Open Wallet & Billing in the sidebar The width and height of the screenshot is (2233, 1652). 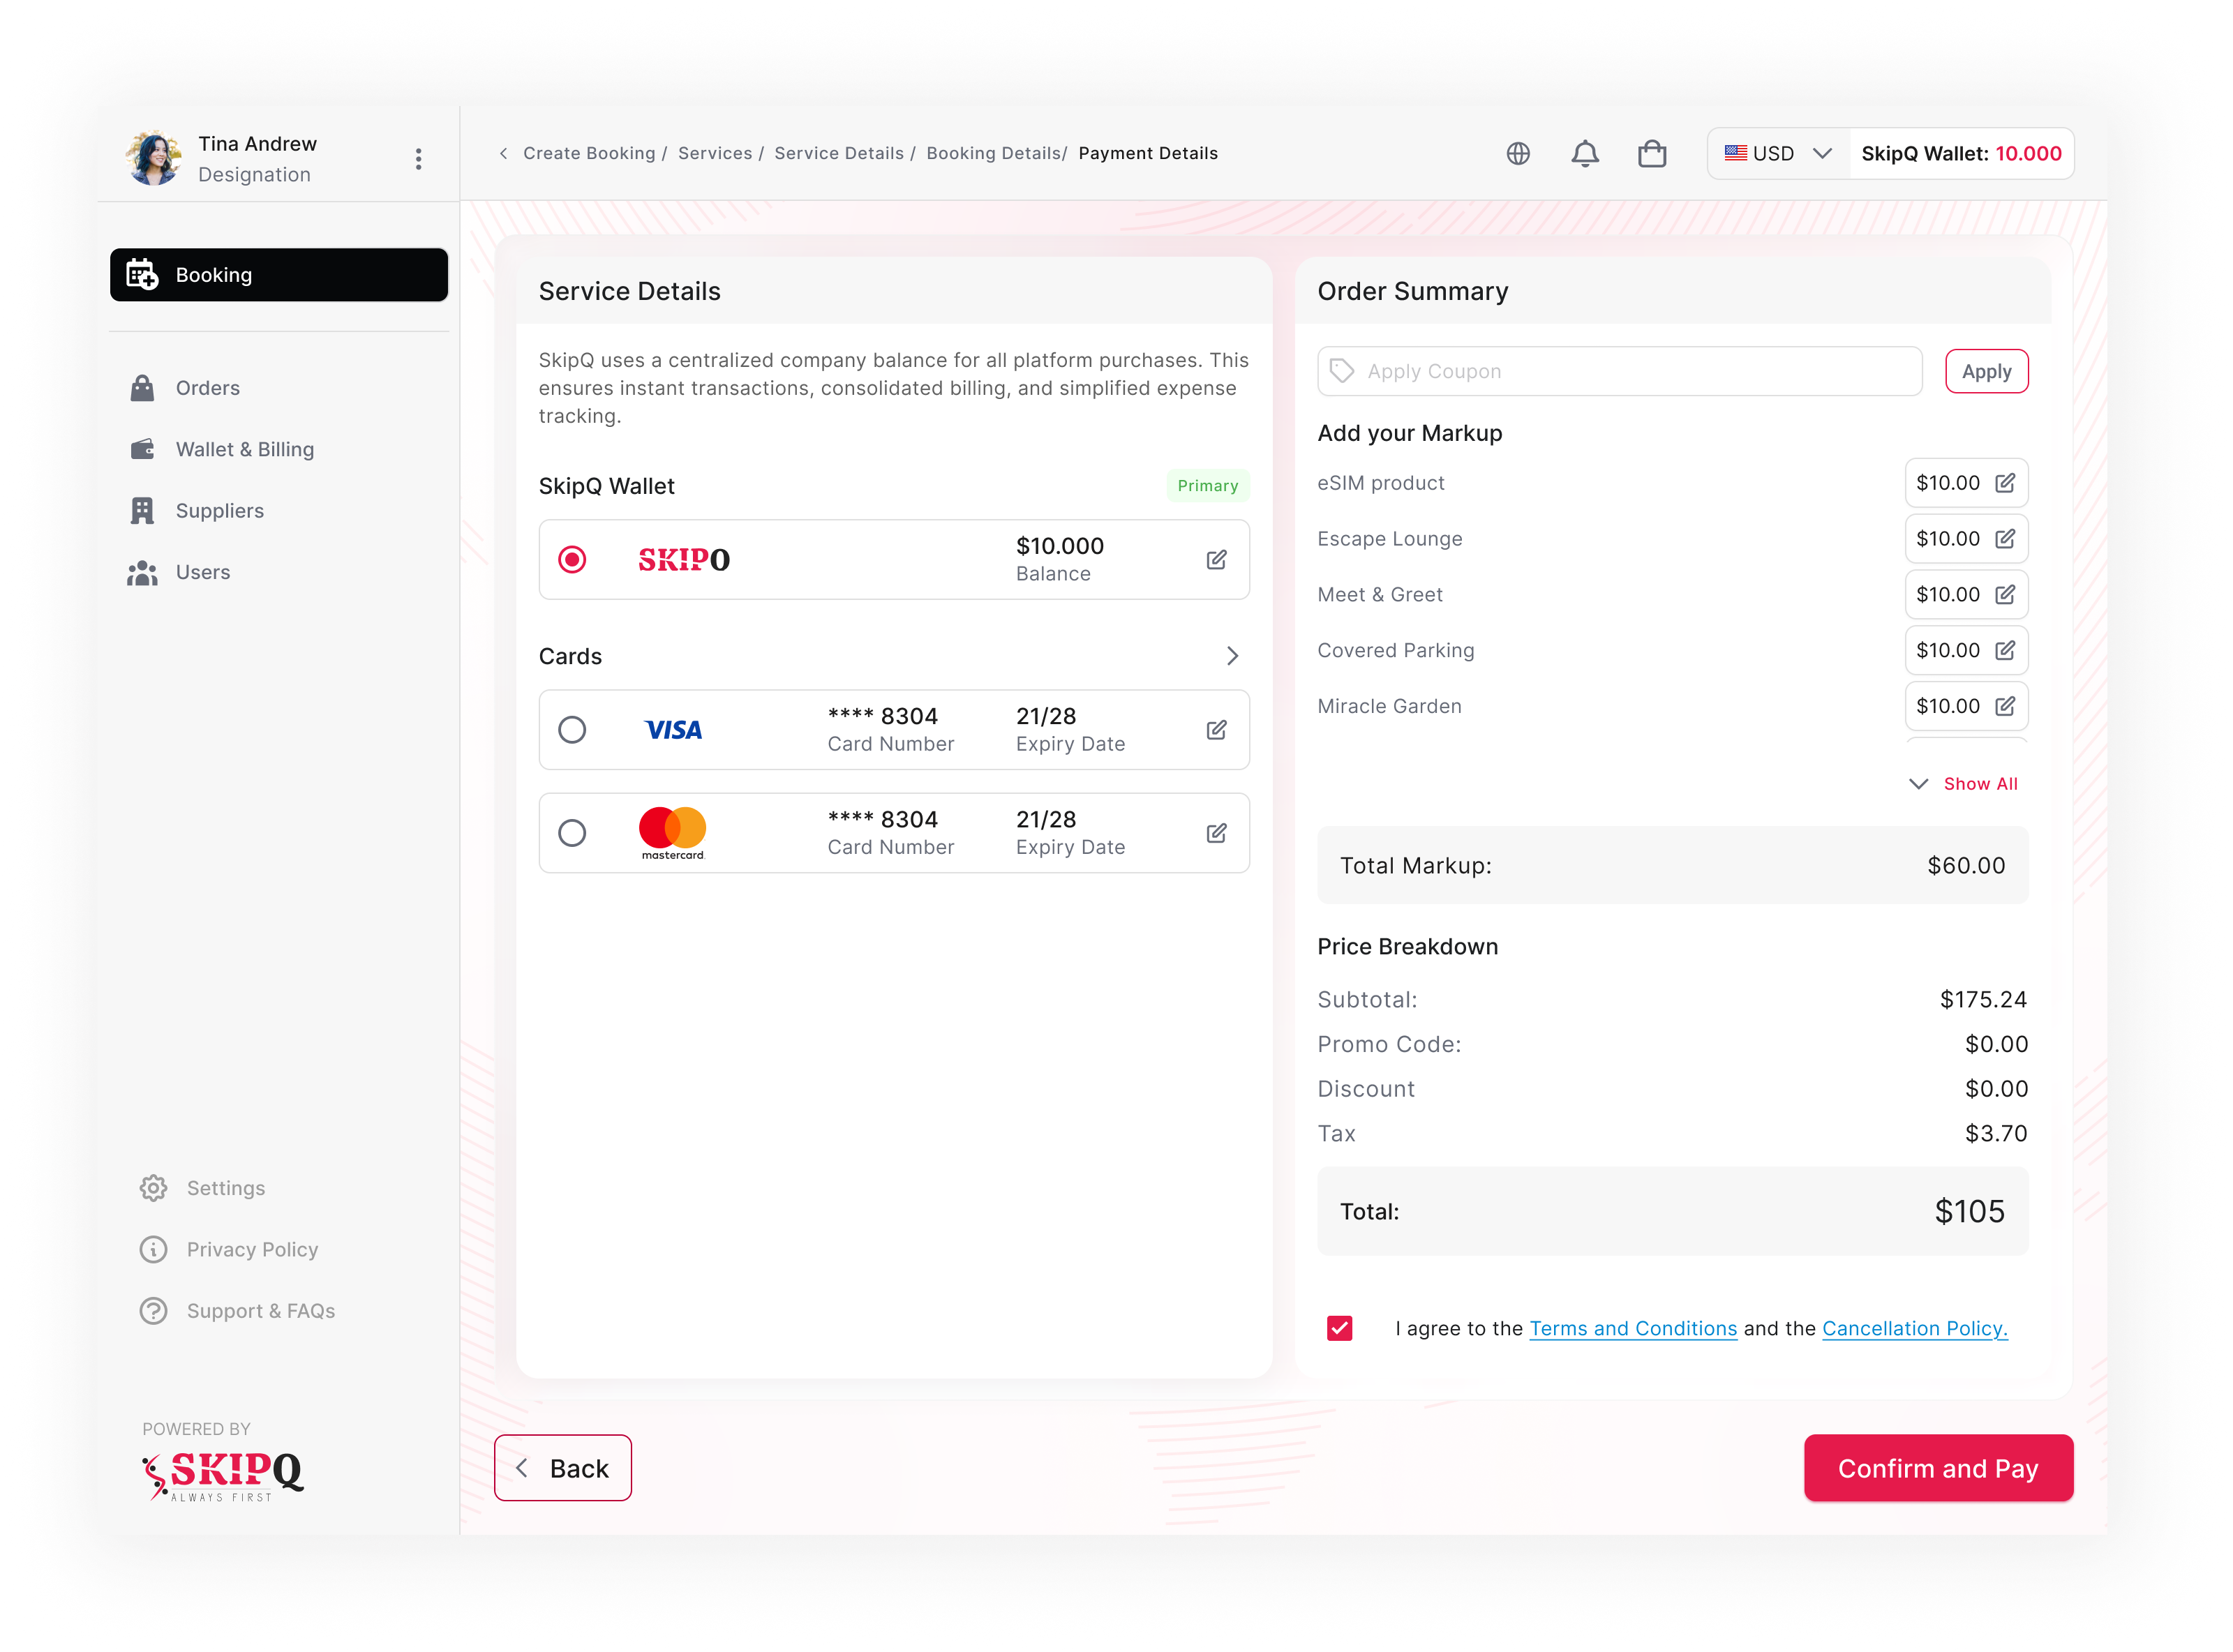222,449
